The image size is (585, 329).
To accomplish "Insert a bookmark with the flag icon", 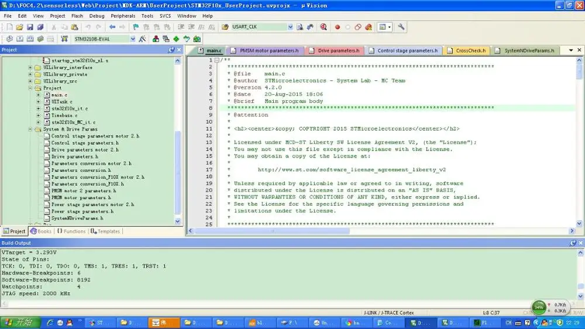I will 136,27.
